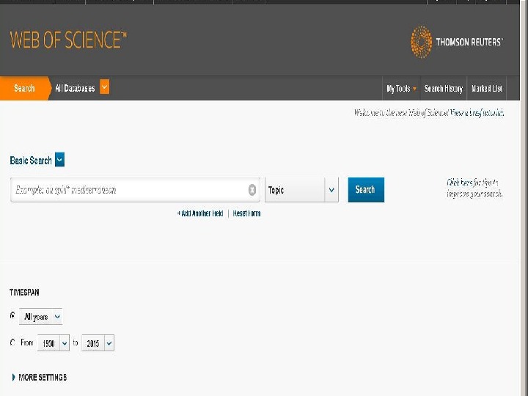The image size is (528, 396).
Task: Open Search History
Action: [444, 89]
